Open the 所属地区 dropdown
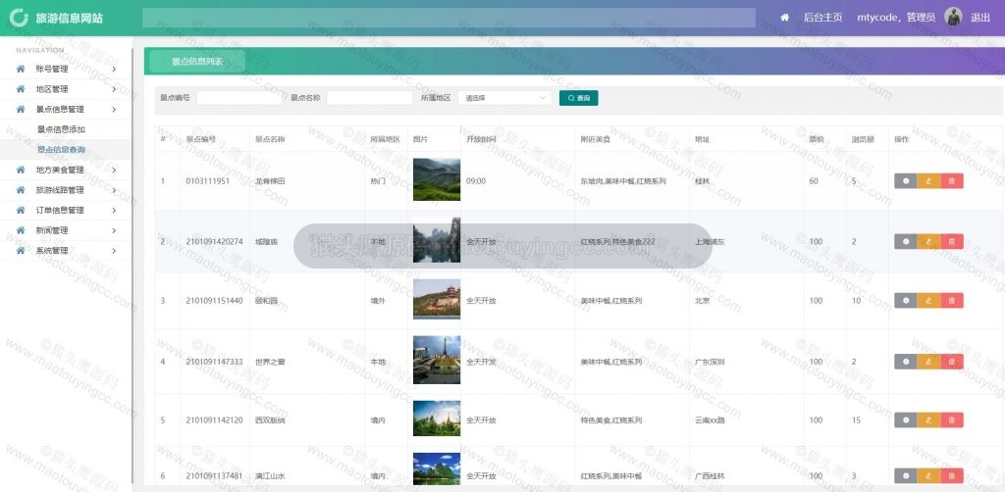Image resolution: width=1005 pixels, height=492 pixels. pos(504,98)
